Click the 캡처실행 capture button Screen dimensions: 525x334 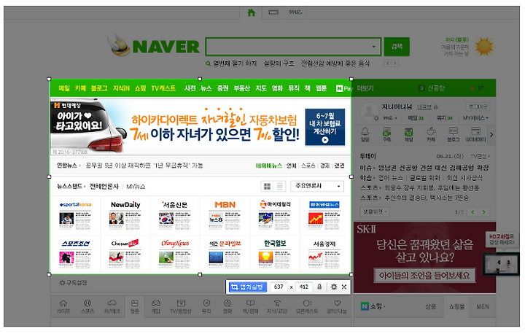pyautogui.click(x=248, y=287)
